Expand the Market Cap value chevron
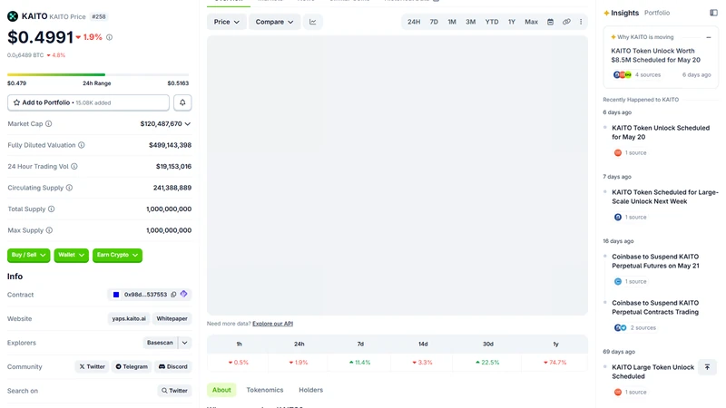726x408 pixels. 188,123
